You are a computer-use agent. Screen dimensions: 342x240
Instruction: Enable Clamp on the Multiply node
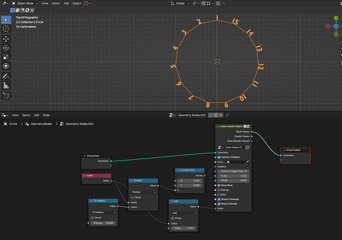[x=132, y=197]
